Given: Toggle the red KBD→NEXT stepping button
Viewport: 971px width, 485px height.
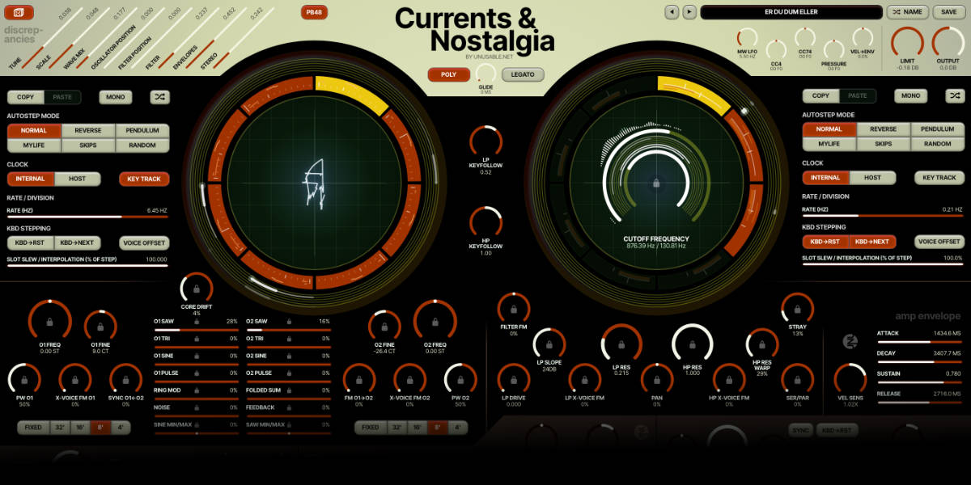Looking at the screenshot, I should (872, 242).
